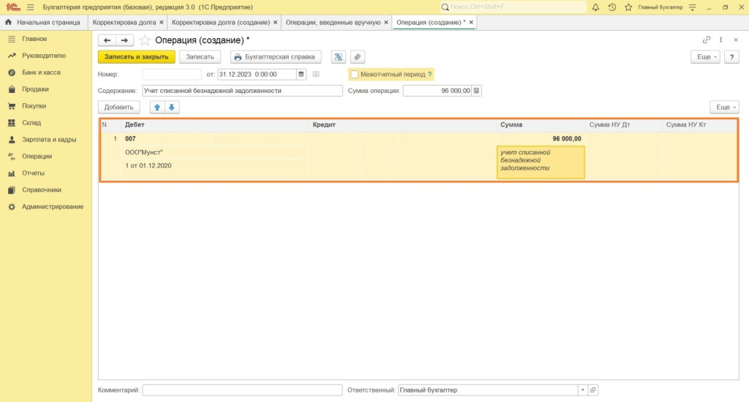
Task: Click the copy link icon of the form
Action: coord(707,40)
